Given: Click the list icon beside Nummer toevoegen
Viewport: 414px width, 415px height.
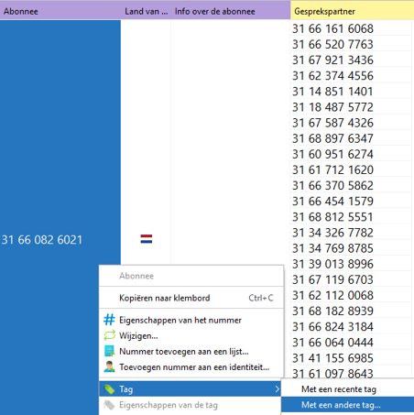Looking at the screenshot, I should (109, 351).
